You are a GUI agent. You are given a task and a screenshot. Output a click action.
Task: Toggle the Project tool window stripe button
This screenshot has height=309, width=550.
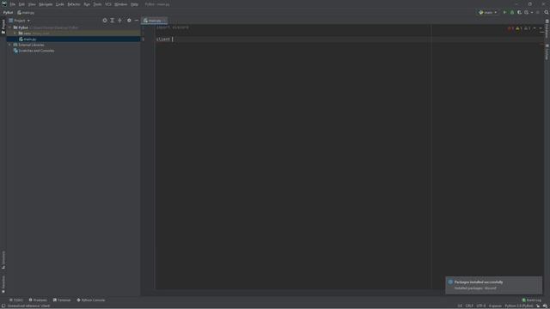pos(3,27)
